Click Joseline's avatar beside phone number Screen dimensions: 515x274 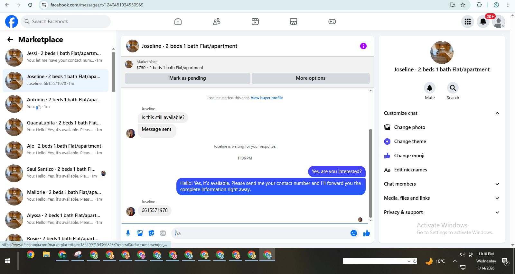click(131, 211)
